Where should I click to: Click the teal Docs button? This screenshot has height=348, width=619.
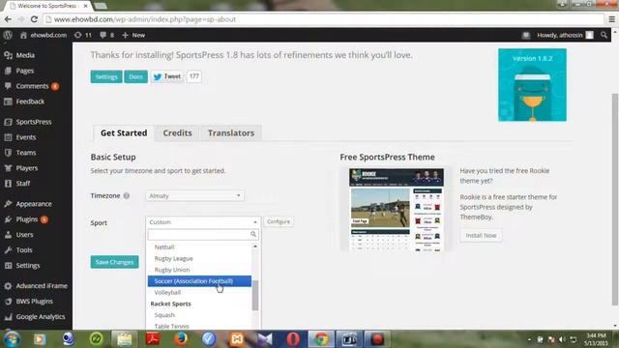pyautogui.click(x=135, y=76)
